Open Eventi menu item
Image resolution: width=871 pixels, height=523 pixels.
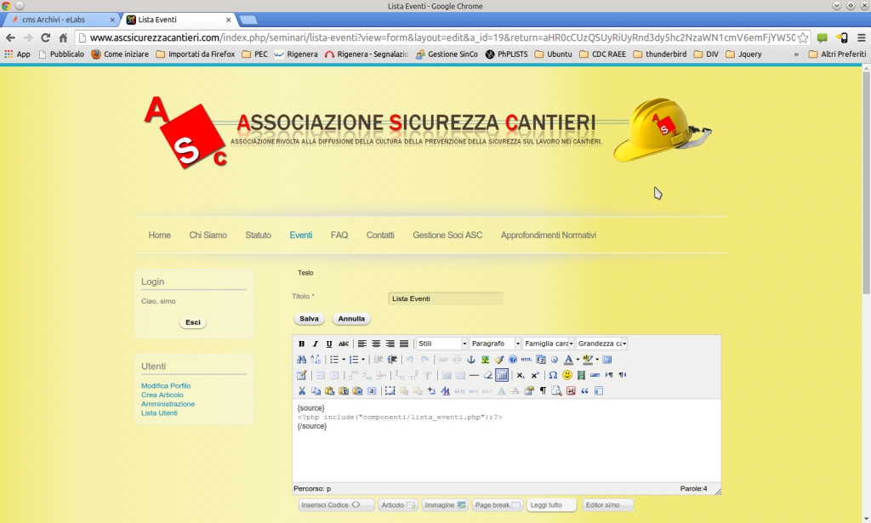(301, 236)
